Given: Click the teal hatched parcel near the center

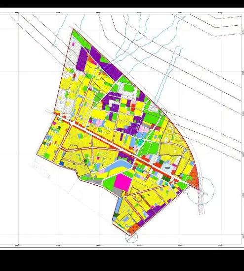Looking at the screenshot, I should point(141,142).
